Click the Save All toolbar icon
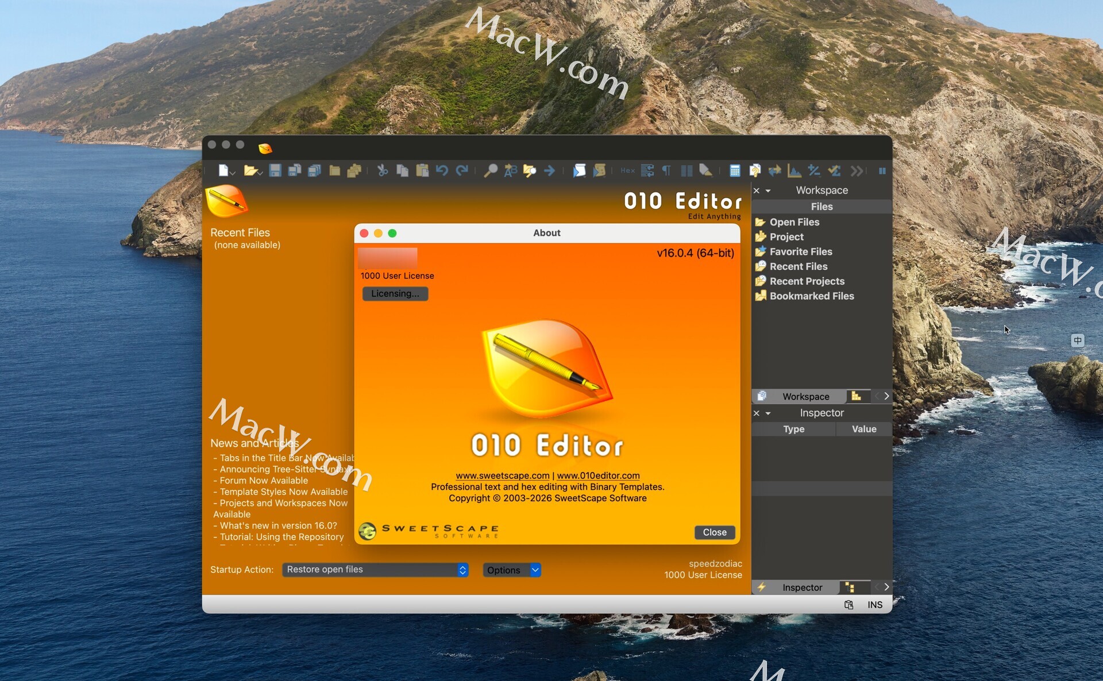Screen dimensions: 1103x681 tap(314, 171)
